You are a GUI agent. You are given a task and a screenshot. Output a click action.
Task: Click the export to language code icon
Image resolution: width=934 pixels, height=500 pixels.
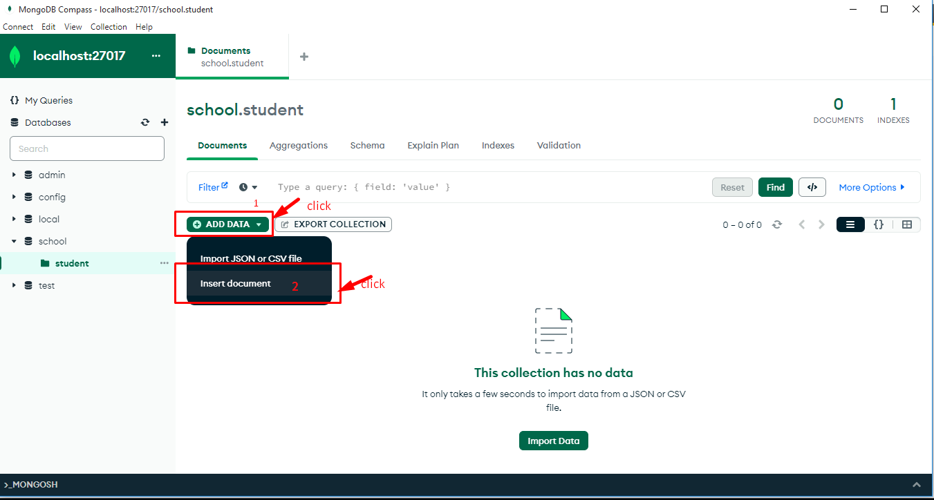pyautogui.click(x=812, y=187)
